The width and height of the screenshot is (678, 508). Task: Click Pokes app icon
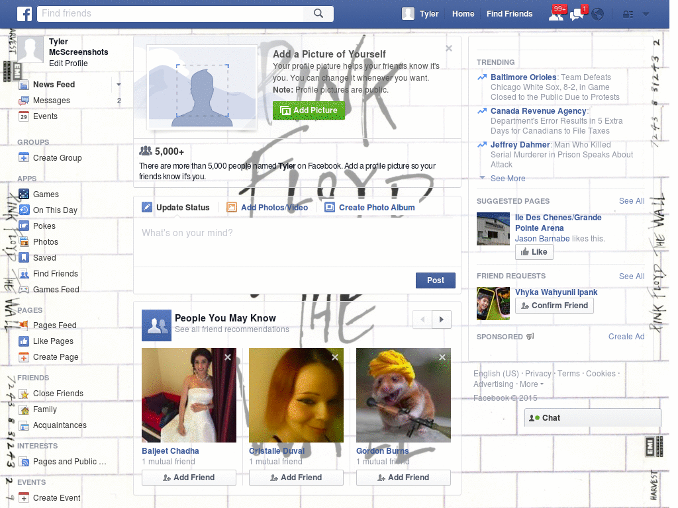point(24,226)
